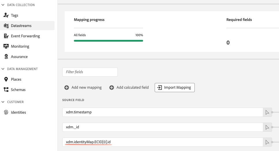The width and height of the screenshot is (279, 151).
Task: Collapse the Data Collection section
Action: click(x=3, y=5)
